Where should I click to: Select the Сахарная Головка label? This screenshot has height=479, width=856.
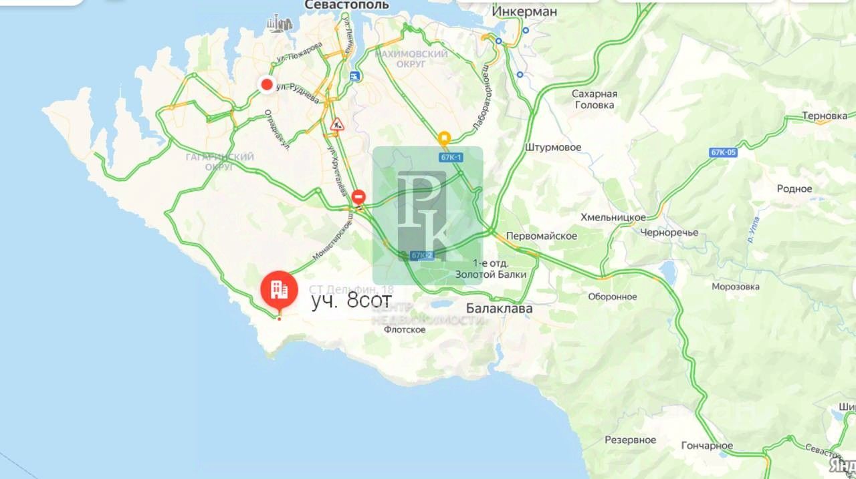tap(593, 100)
